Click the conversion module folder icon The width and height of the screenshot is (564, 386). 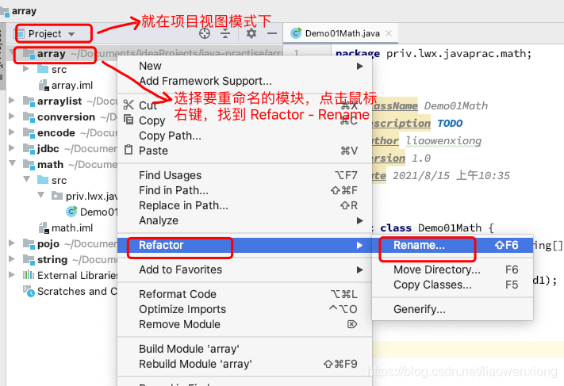coord(29,117)
